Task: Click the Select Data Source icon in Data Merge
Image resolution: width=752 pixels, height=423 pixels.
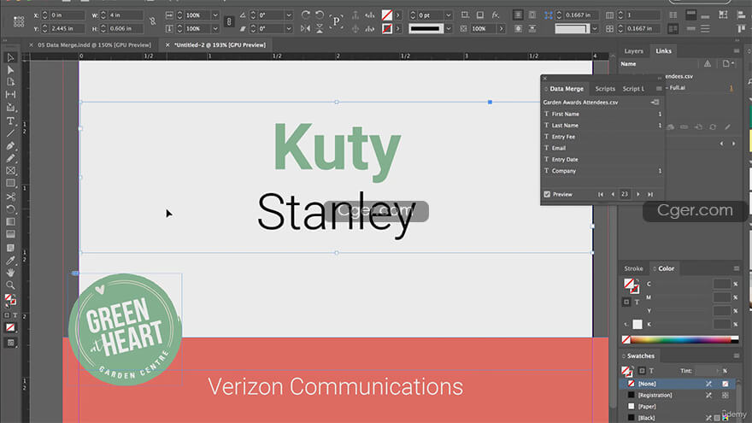Action: tap(655, 103)
